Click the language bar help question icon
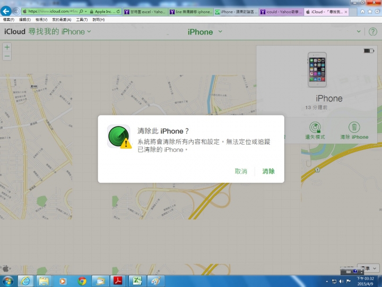 tap(355, 272)
